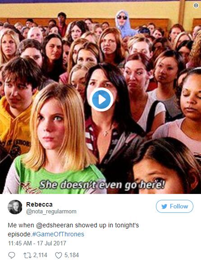Retweet using the retweet arrows icon
Image resolution: width=201 pixels, height=263 pixels.
pos(27,255)
